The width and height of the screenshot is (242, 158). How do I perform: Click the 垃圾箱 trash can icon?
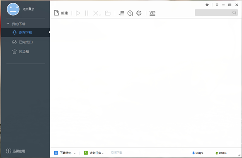coord(15,51)
